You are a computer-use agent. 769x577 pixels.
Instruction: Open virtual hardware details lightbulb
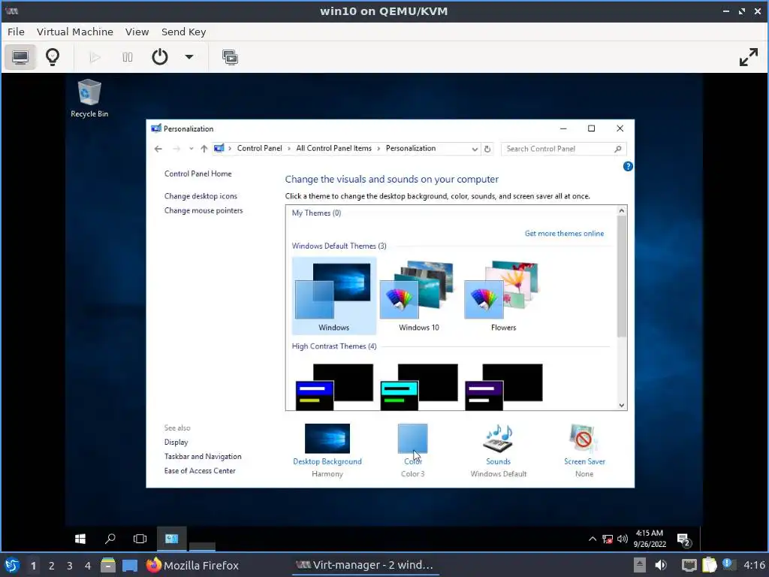(53, 57)
